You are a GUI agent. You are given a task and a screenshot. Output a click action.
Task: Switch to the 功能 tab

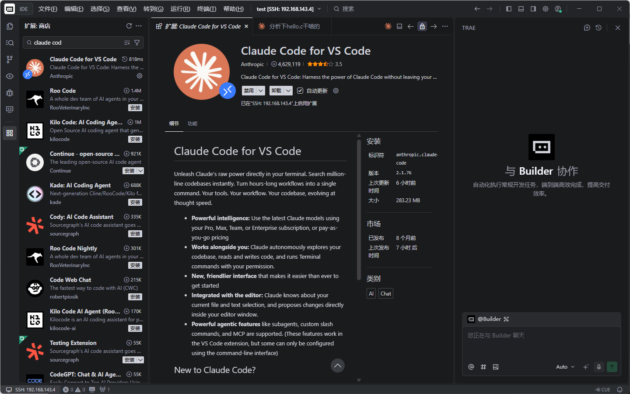[192, 123]
